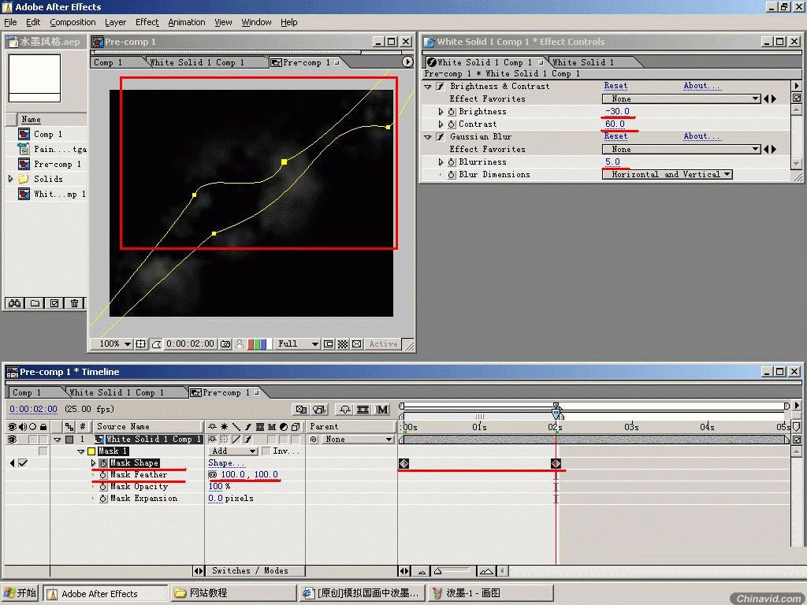Image resolution: width=807 pixels, height=605 pixels.
Task: Click the timeline zoom slider handle
Action: tap(437, 571)
